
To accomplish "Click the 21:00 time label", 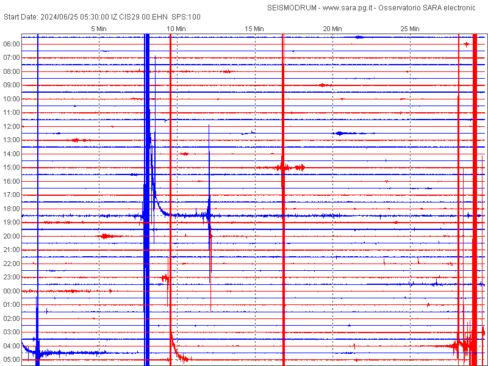I will 12,250.
